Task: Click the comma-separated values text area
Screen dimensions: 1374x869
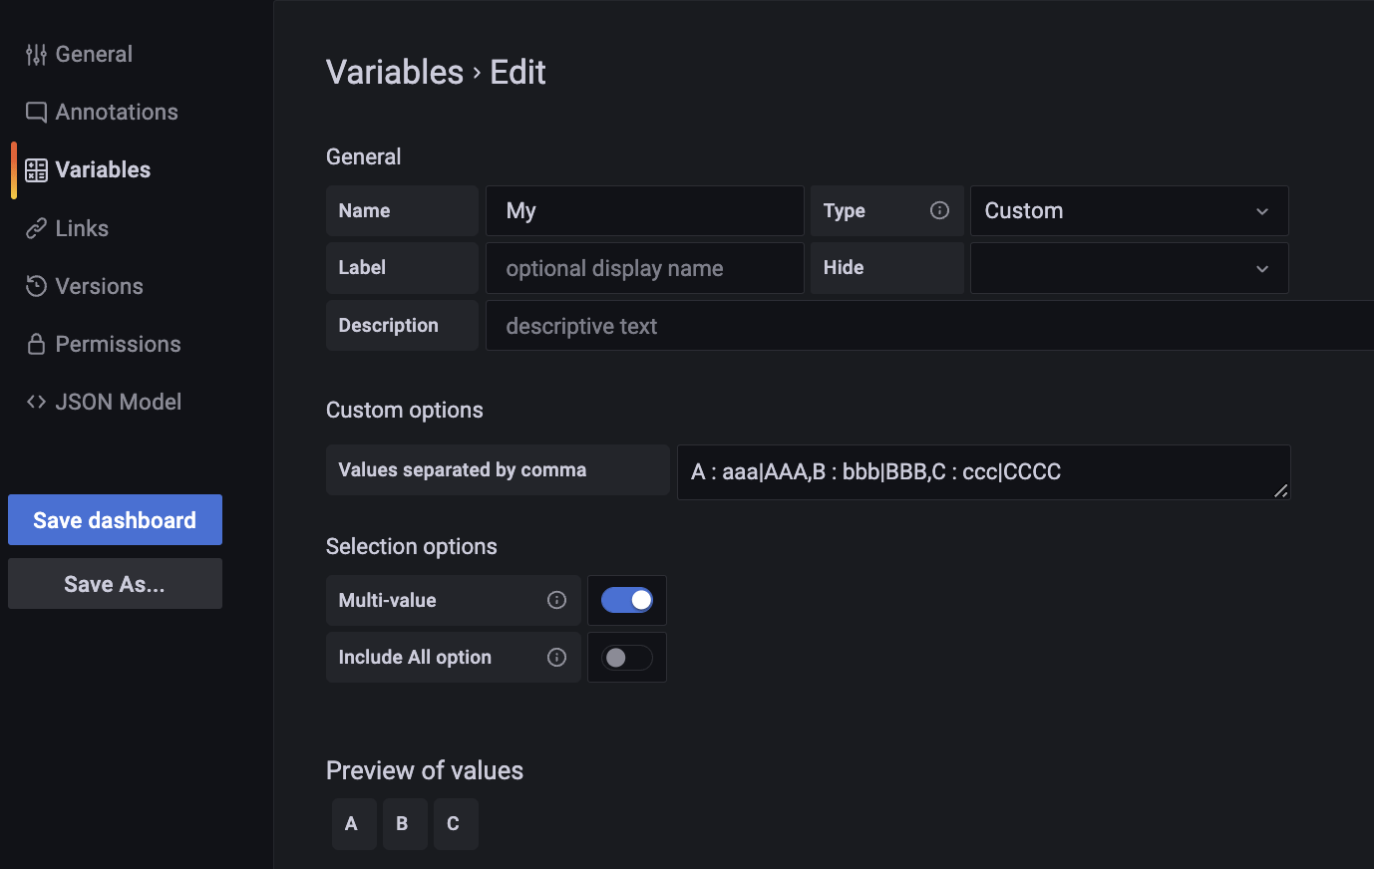Action: pos(983,472)
